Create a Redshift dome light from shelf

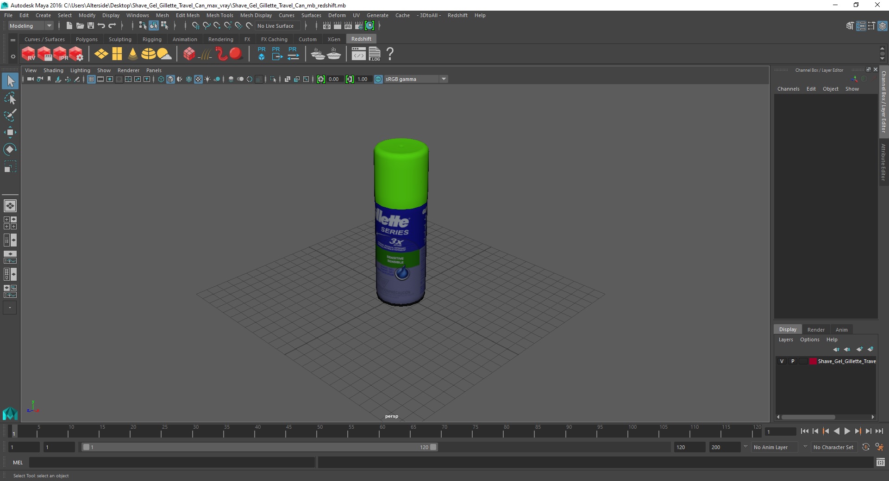coord(148,54)
